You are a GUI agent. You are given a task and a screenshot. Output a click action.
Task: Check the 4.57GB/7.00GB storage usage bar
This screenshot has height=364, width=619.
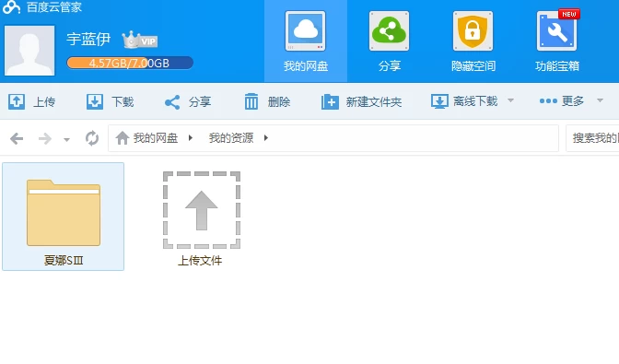coord(130,64)
